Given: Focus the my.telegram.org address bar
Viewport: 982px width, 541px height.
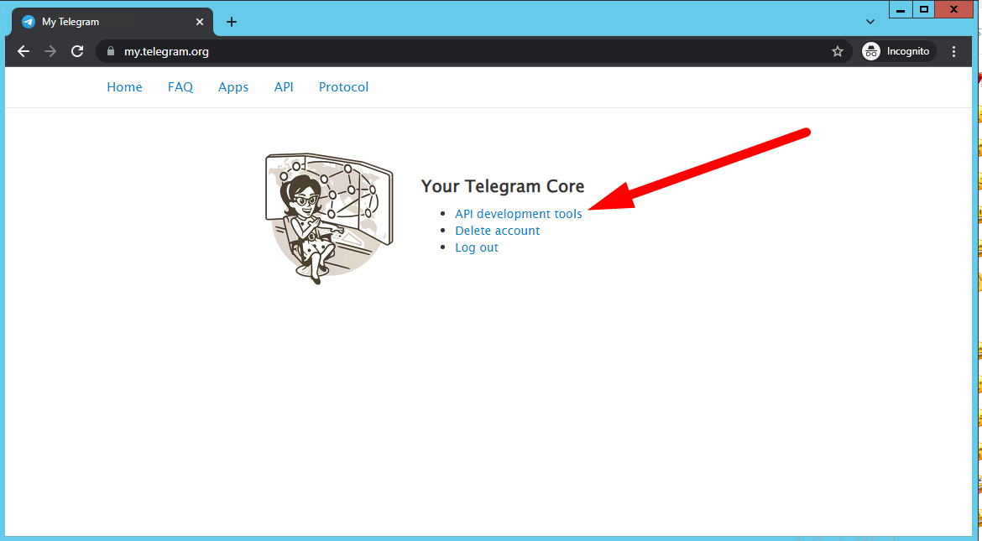Looking at the screenshot, I should (474, 51).
